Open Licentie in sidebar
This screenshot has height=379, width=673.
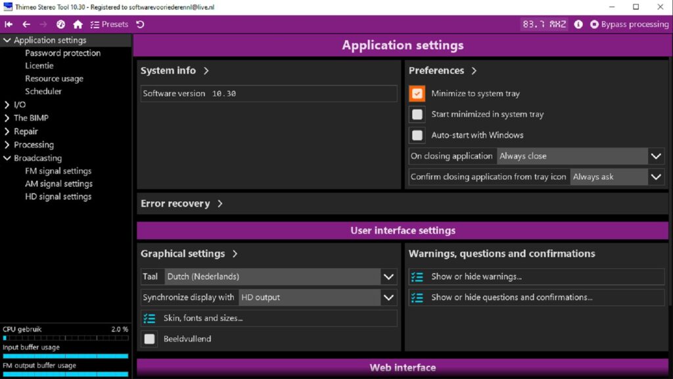pyautogui.click(x=39, y=66)
